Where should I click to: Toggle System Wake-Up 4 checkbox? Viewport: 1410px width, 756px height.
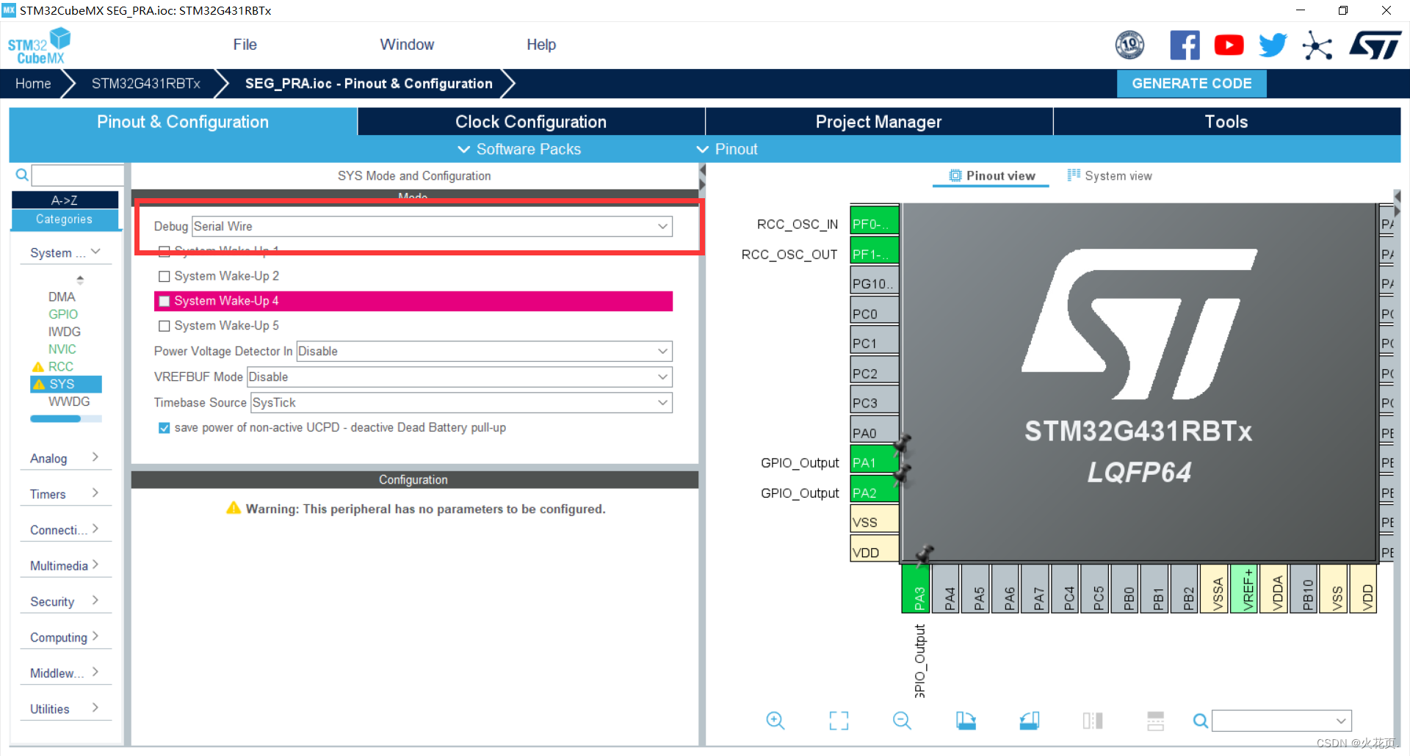164,301
